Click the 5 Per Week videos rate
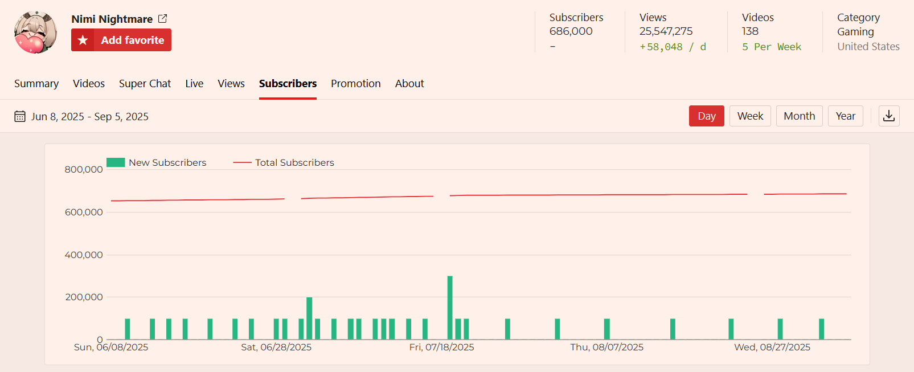Screen dimensions: 914x372 (771, 47)
